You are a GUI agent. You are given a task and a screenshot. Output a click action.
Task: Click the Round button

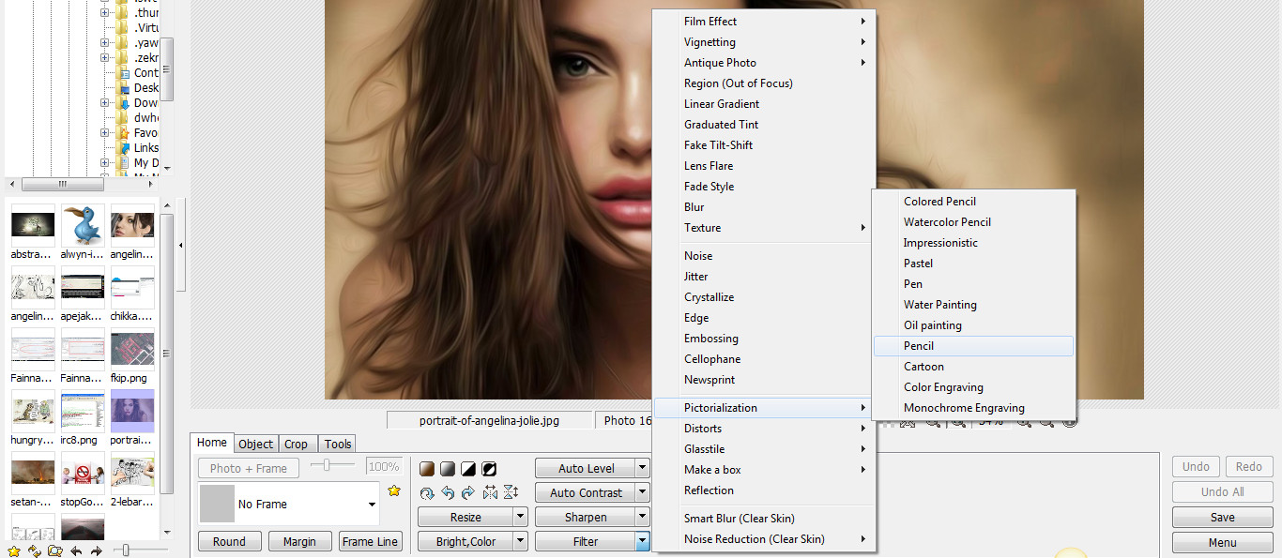click(x=229, y=541)
